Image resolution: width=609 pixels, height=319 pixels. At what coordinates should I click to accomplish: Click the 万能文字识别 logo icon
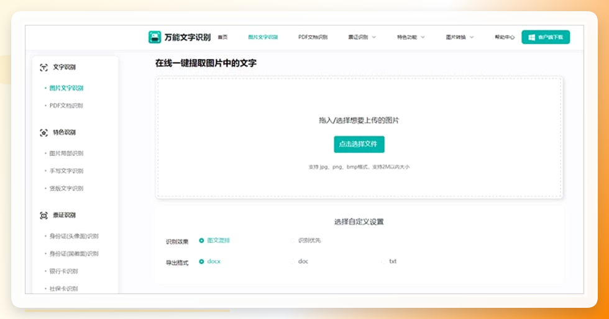(155, 37)
